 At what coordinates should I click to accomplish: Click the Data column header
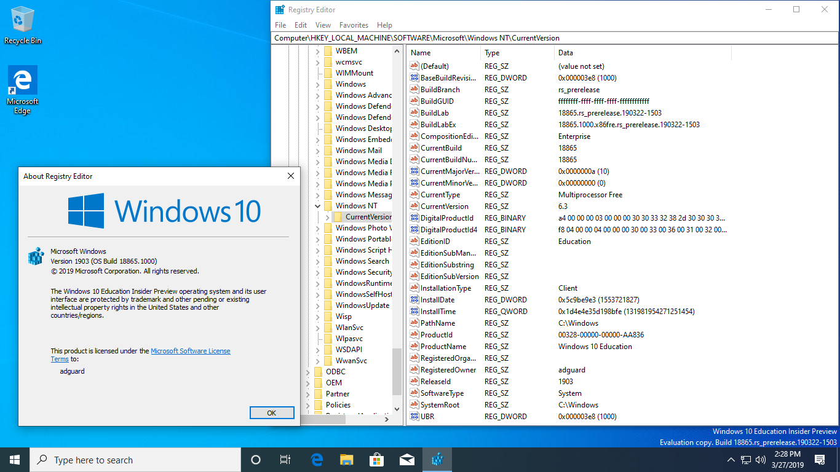coord(643,53)
